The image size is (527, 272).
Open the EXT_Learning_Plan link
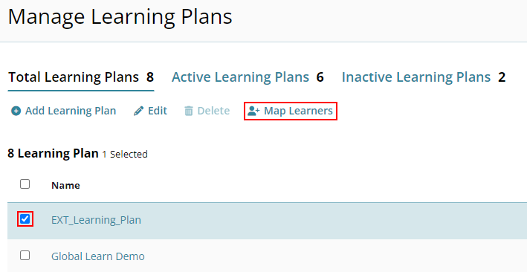96,220
